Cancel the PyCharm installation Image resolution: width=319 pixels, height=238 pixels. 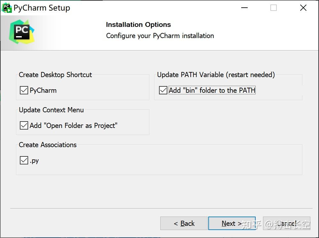tap(286, 224)
